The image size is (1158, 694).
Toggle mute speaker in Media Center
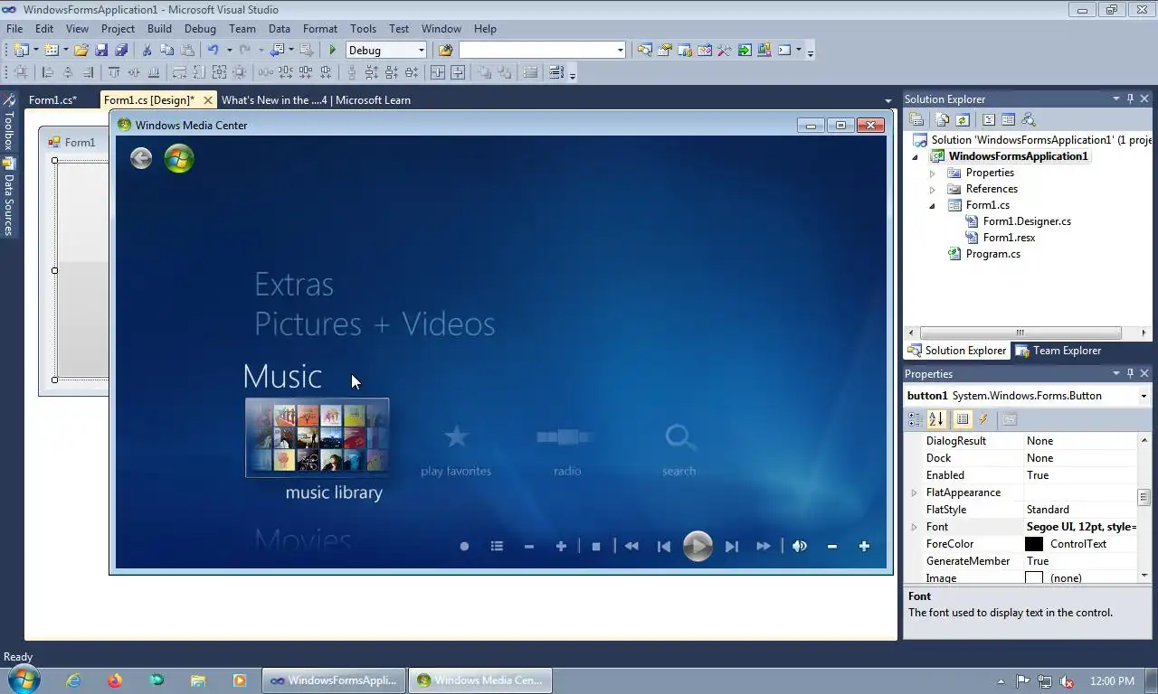800,546
